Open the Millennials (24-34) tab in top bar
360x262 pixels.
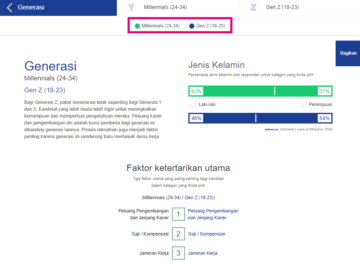pyautogui.click(x=165, y=7)
